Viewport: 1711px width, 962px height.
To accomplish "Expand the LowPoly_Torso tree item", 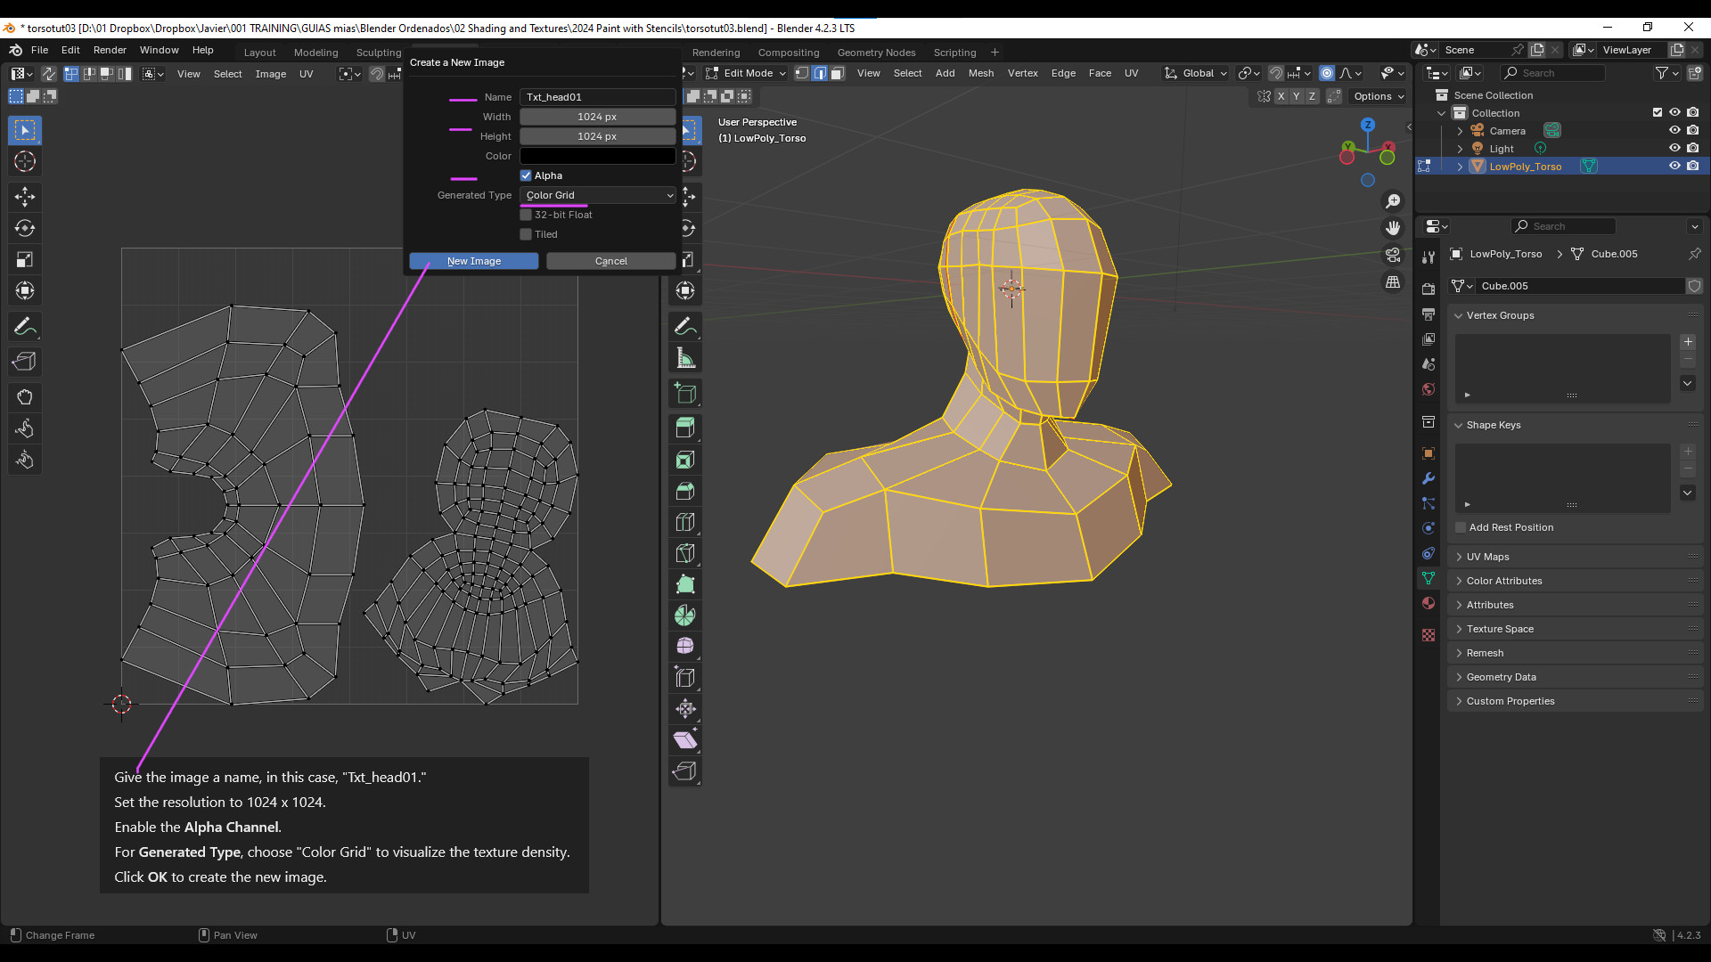I will pyautogui.click(x=1460, y=167).
